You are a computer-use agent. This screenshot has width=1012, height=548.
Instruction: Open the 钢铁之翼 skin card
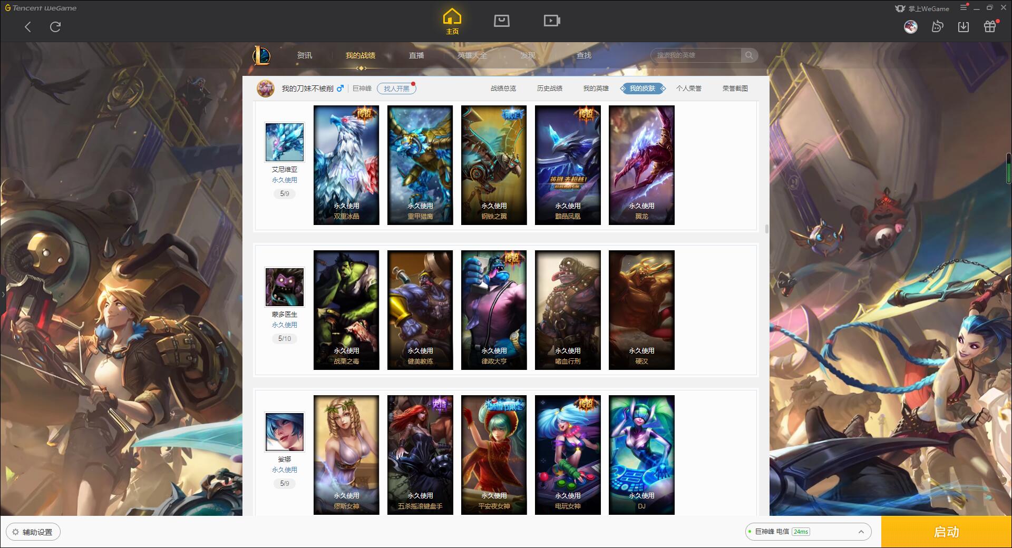494,165
